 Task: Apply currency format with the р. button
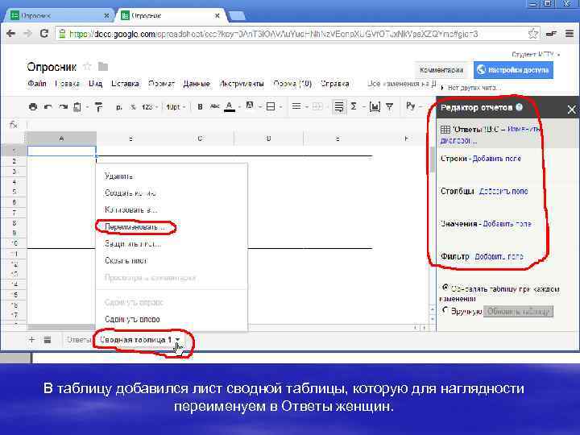pyautogui.click(x=118, y=107)
